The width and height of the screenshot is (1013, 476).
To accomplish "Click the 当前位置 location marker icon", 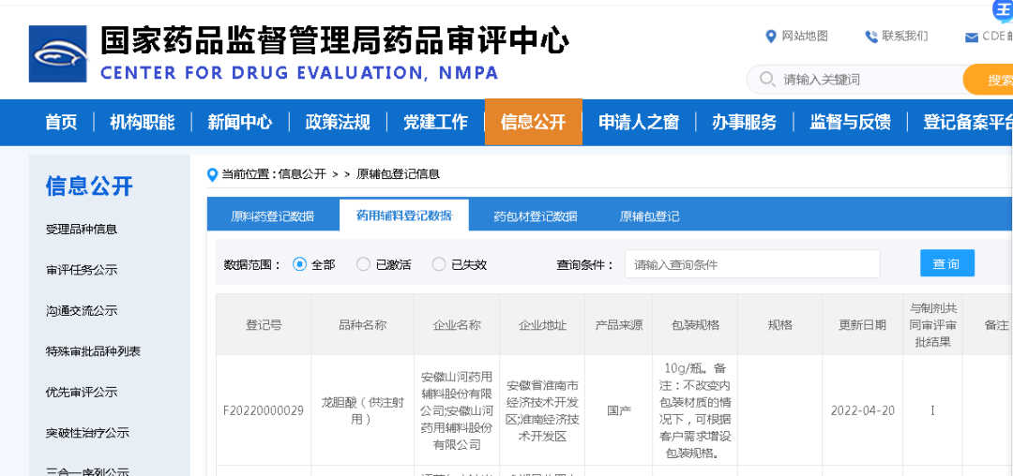I will (x=212, y=174).
